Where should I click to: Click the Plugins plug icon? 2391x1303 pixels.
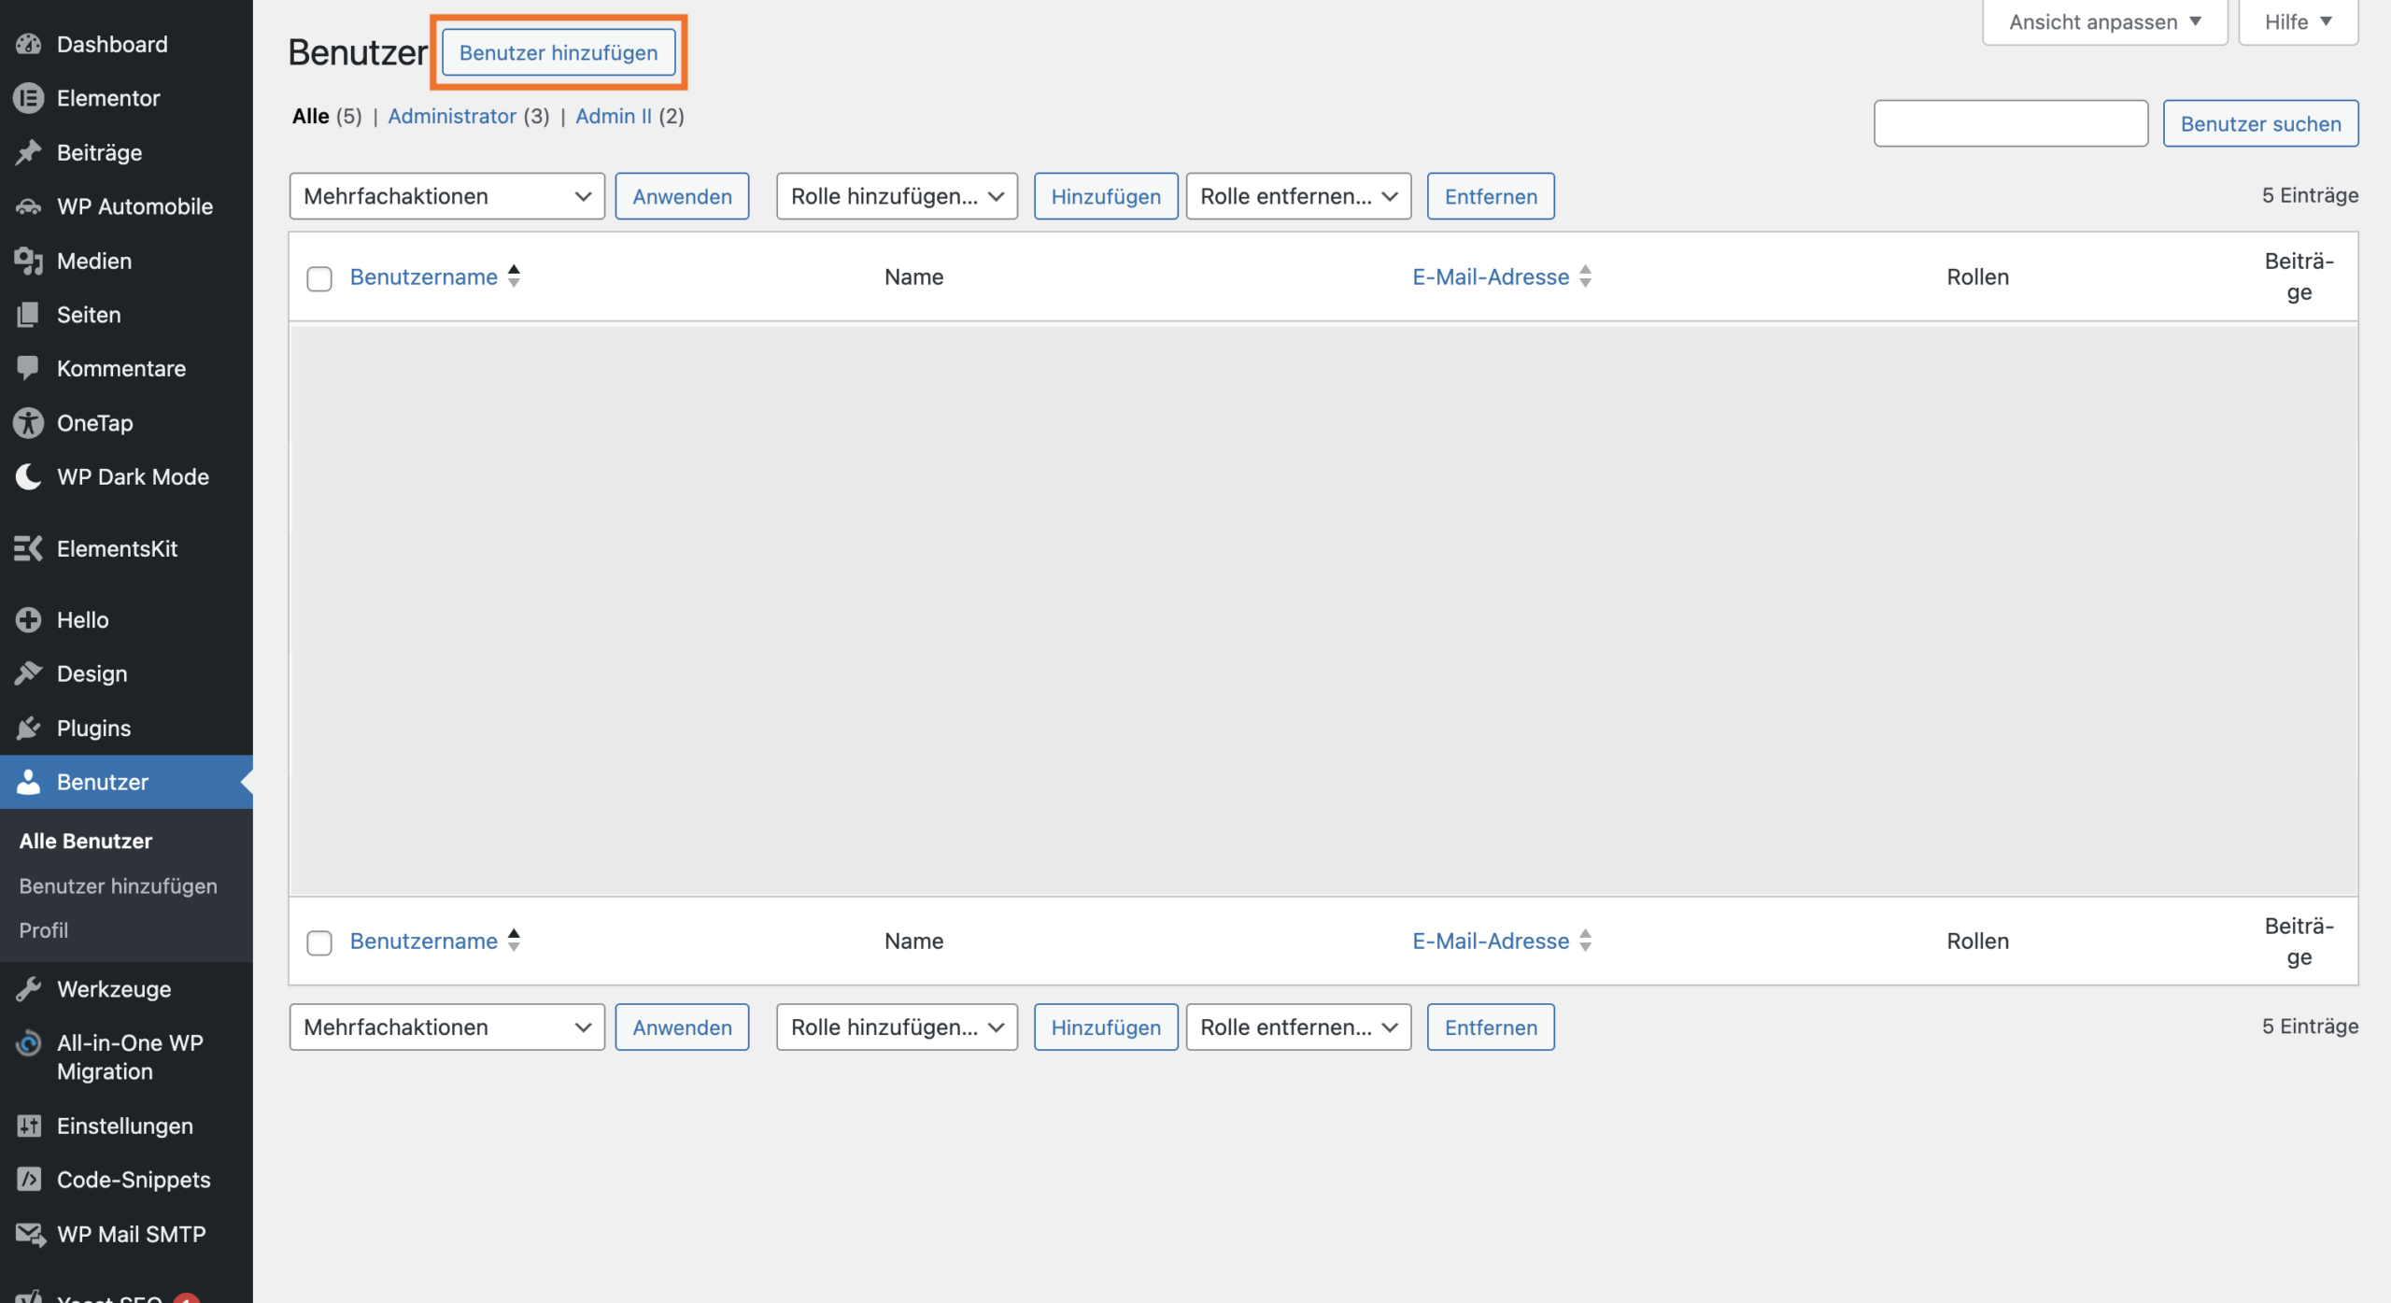[x=29, y=728]
